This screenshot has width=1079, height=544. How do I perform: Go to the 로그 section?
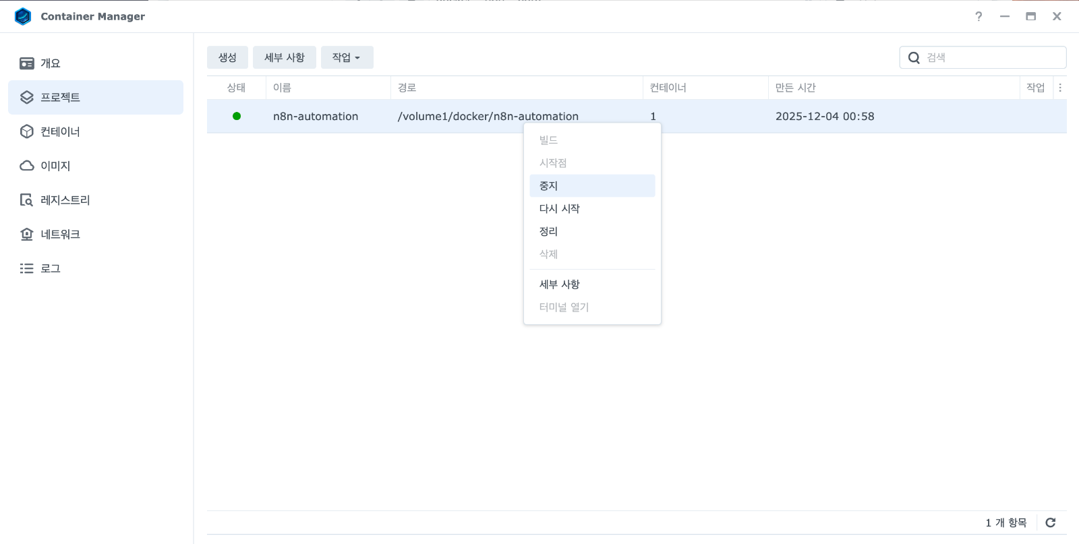point(96,268)
